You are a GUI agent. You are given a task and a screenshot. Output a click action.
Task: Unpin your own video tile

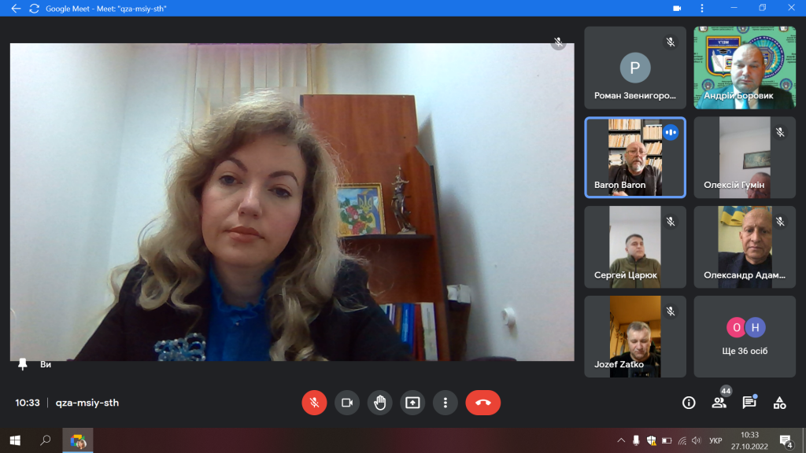[23, 364]
